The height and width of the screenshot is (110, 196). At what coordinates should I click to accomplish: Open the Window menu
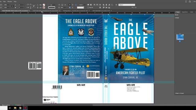click(x=9, y=2)
